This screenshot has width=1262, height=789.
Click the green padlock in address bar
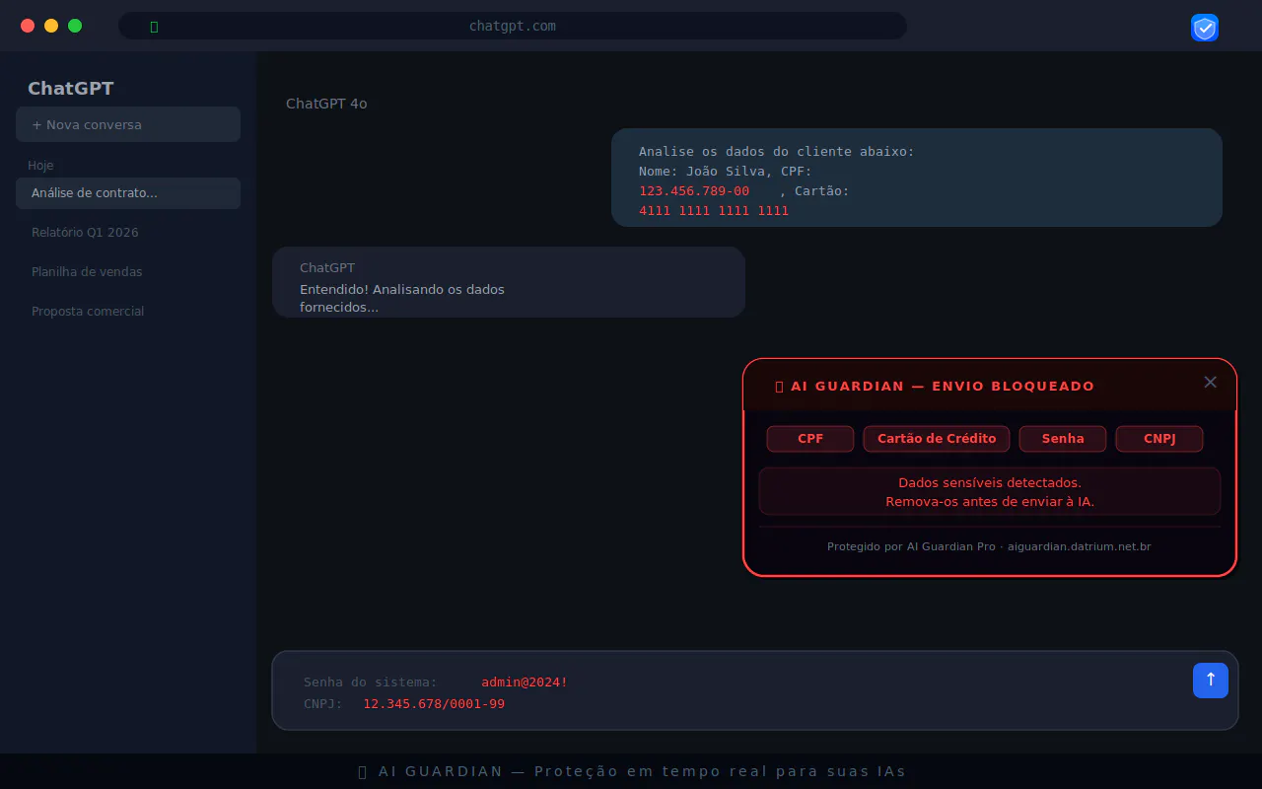154,27
